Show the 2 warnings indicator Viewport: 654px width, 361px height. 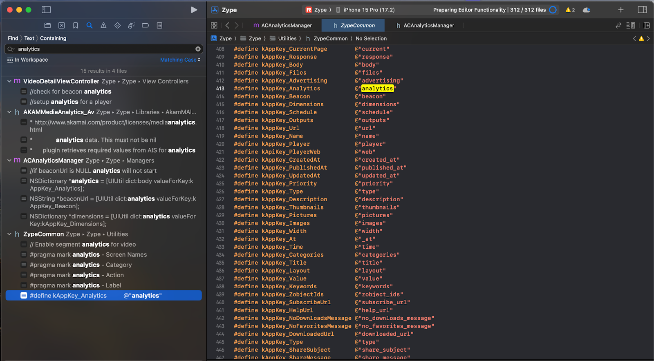point(570,10)
